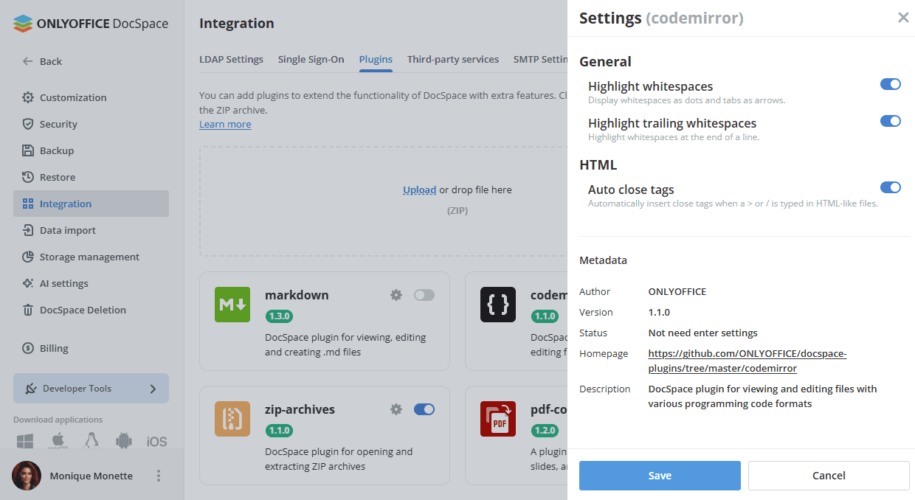
Task: Cancel the codemirror settings changes
Action: coord(829,476)
